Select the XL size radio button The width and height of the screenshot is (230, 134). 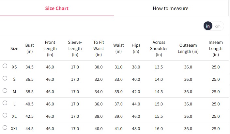[5, 115]
